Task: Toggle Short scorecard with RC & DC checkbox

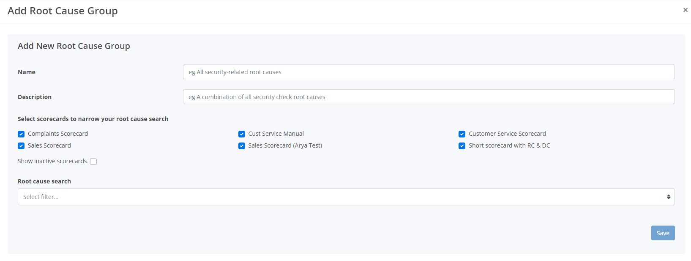Action: point(462,146)
